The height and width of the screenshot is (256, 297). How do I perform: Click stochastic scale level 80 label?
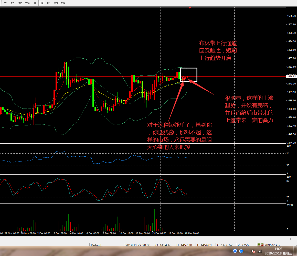point(288,181)
